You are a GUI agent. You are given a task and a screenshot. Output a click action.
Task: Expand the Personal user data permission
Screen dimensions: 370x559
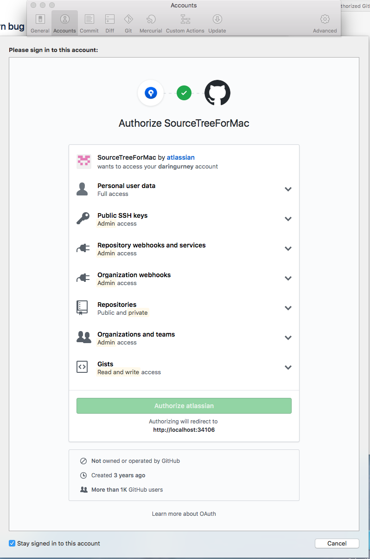point(288,189)
